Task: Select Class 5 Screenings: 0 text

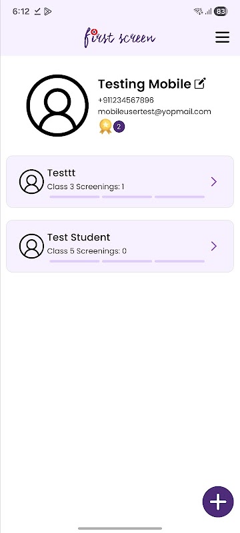Action: 87,251
